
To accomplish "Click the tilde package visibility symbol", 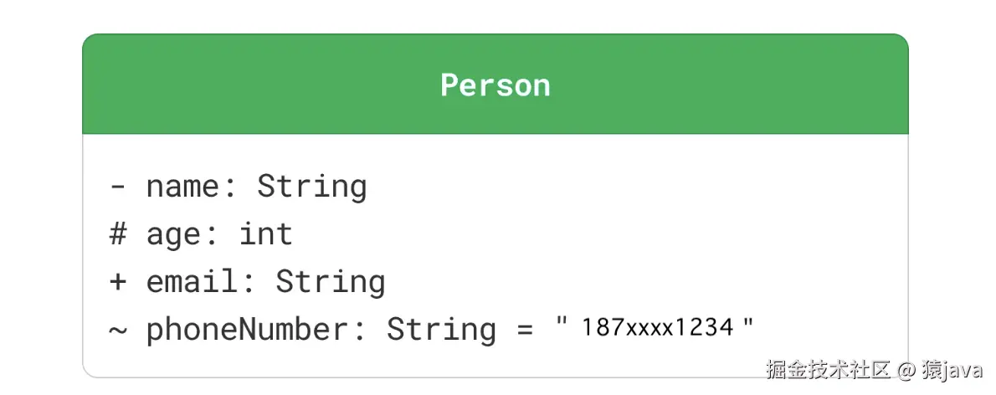I will (x=118, y=330).
